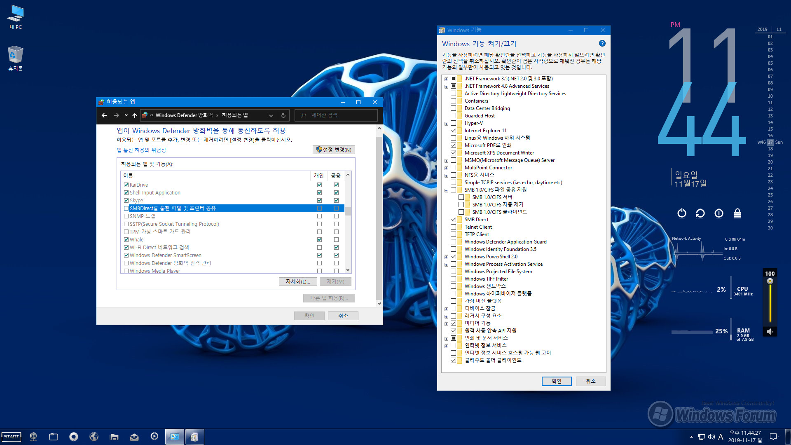
Task: Open the 휴지통 recycle bin icon
Action: [16, 58]
